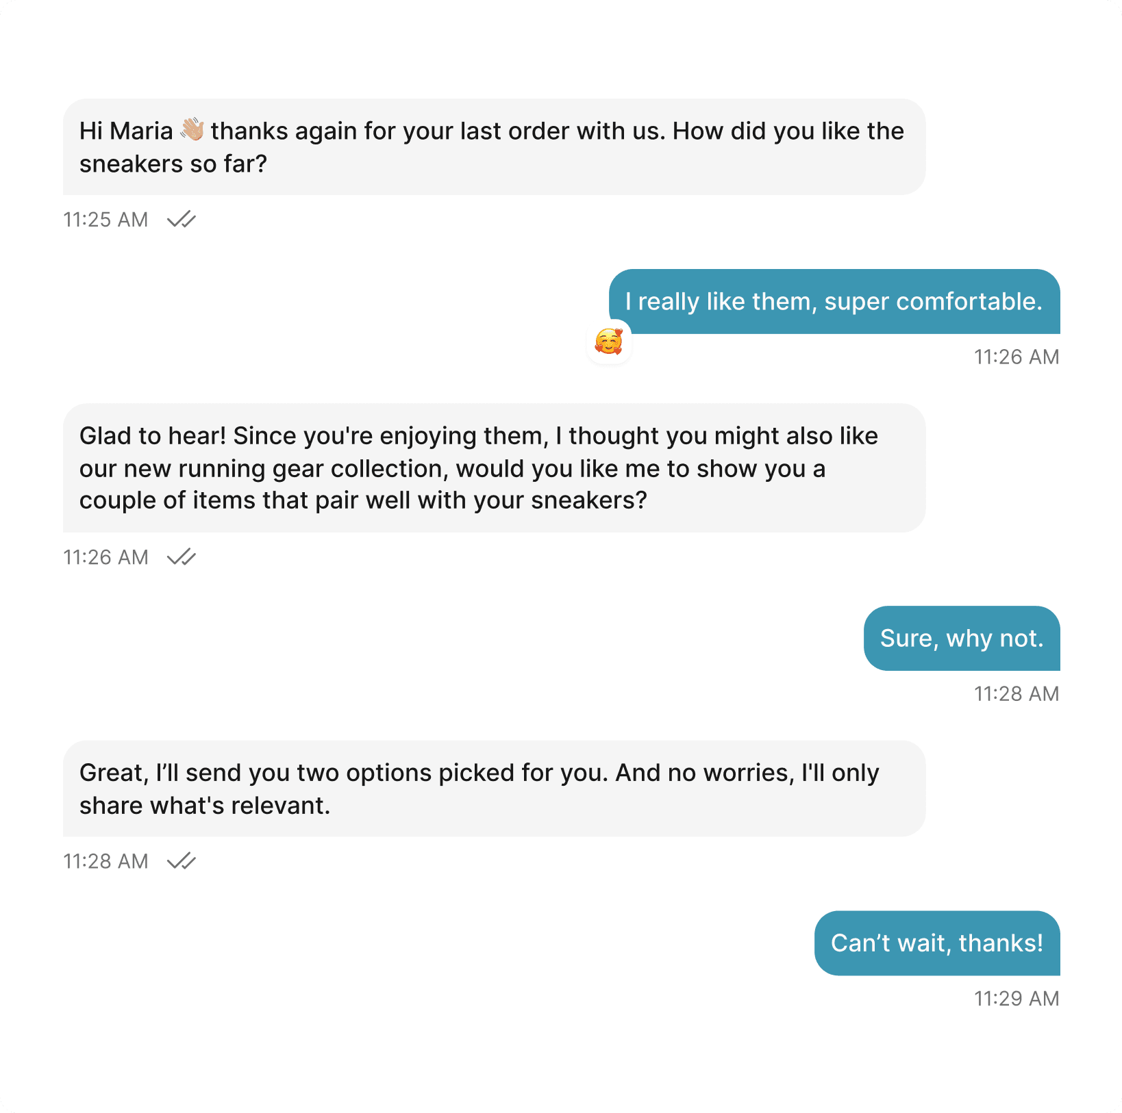Viewport: 1122px width, 1113px height.
Task: Click the double-check mark beside left-side 11:26 AM
Action: (182, 557)
